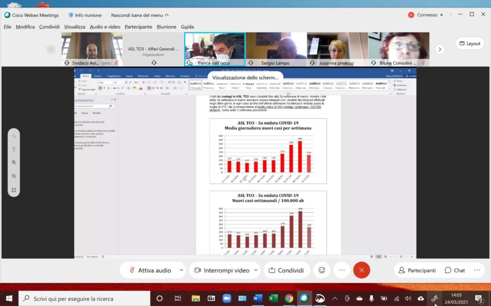The width and height of the screenshot is (491, 306).
Task: Click fit-to-window icon in zoom panel
Action: pos(14,190)
